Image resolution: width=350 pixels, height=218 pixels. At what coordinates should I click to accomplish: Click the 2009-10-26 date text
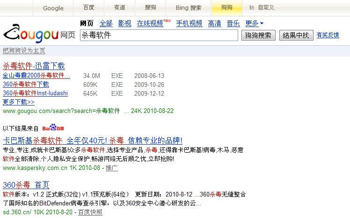(149, 84)
